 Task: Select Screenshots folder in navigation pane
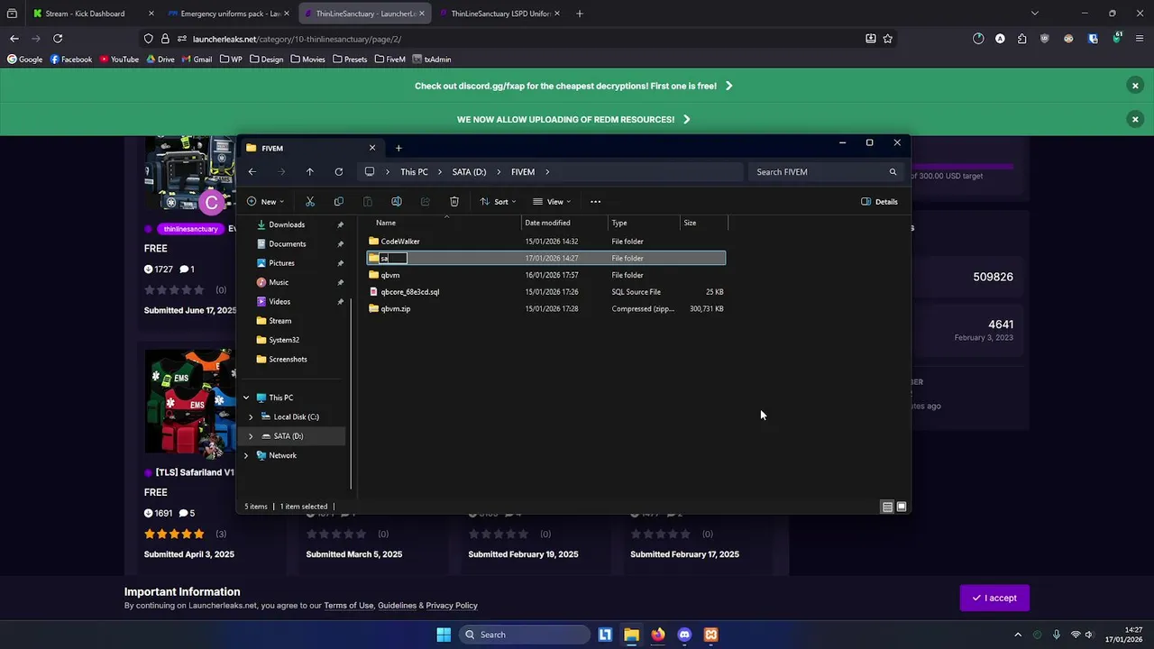[288, 360]
